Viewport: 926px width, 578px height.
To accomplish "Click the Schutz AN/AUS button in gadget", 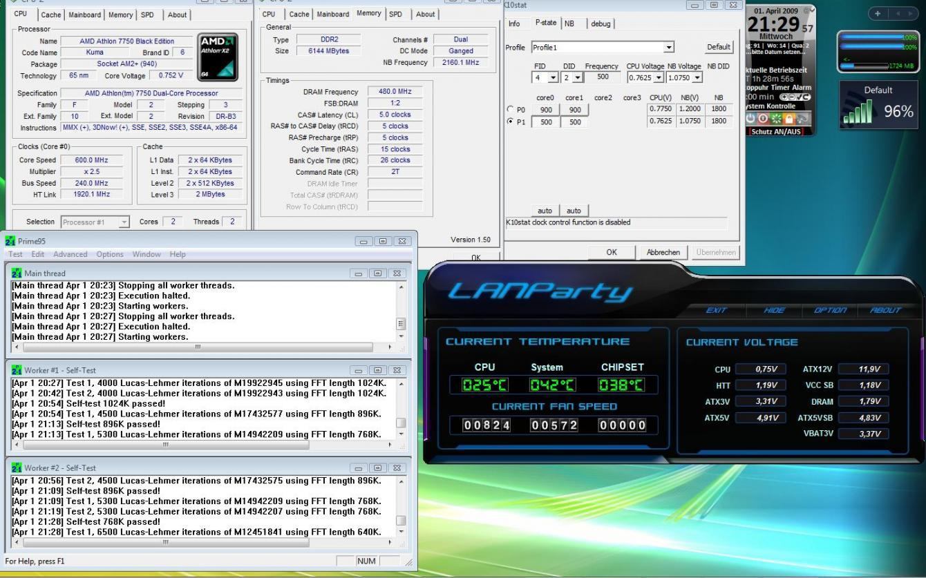I will click(776, 131).
